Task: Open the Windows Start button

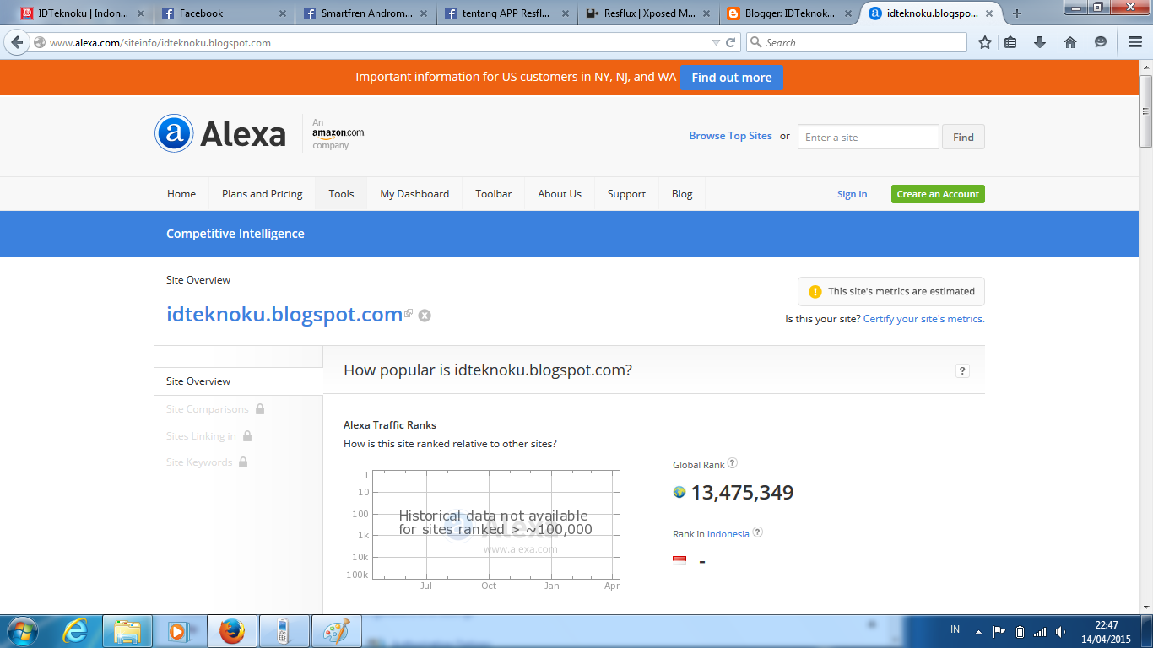Action: coord(23,630)
